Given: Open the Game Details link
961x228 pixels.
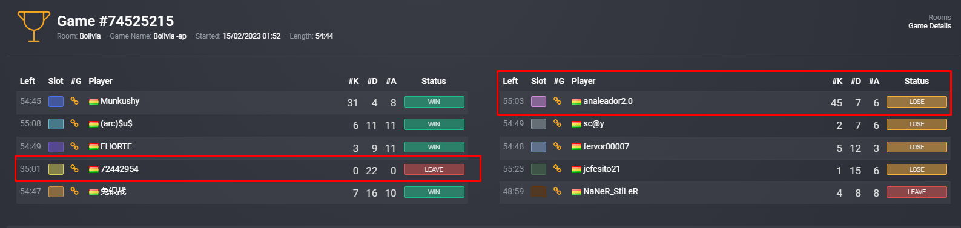Looking at the screenshot, I should (x=930, y=26).
